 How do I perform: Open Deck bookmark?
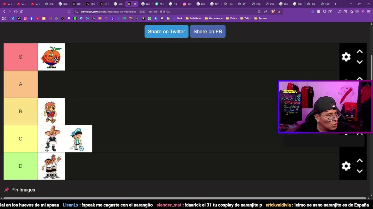point(177,18)
